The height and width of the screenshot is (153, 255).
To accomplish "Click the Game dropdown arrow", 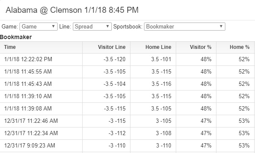I will [x=53, y=26].
